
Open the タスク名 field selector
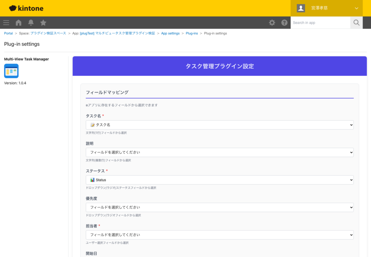click(x=219, y=124)
